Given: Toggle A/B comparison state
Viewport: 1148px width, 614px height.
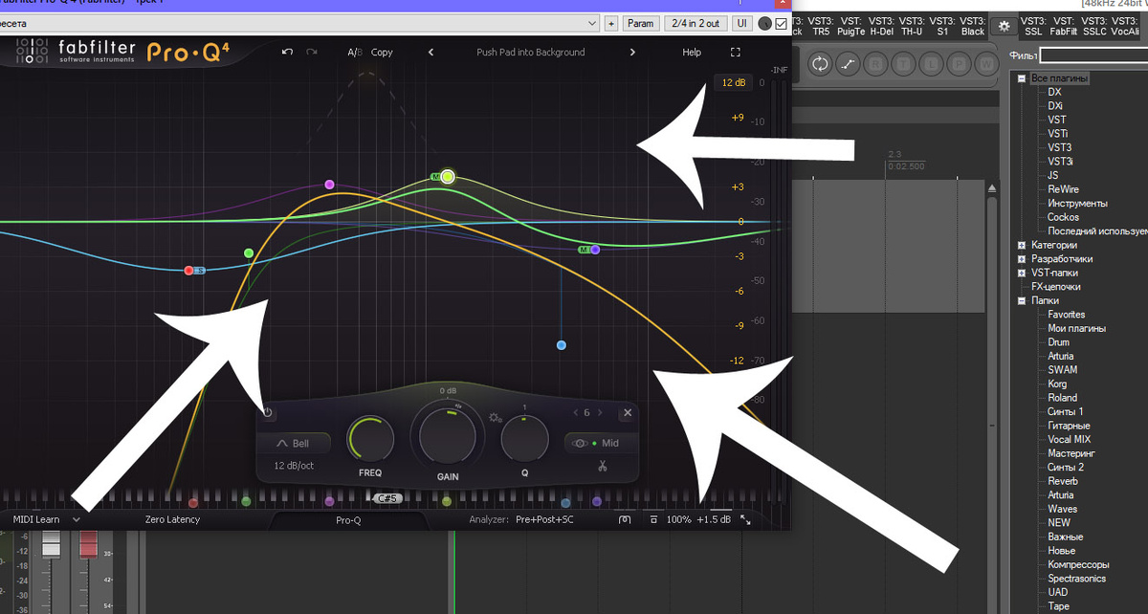Looking at the screenshot, I should (x=355, y=53).
